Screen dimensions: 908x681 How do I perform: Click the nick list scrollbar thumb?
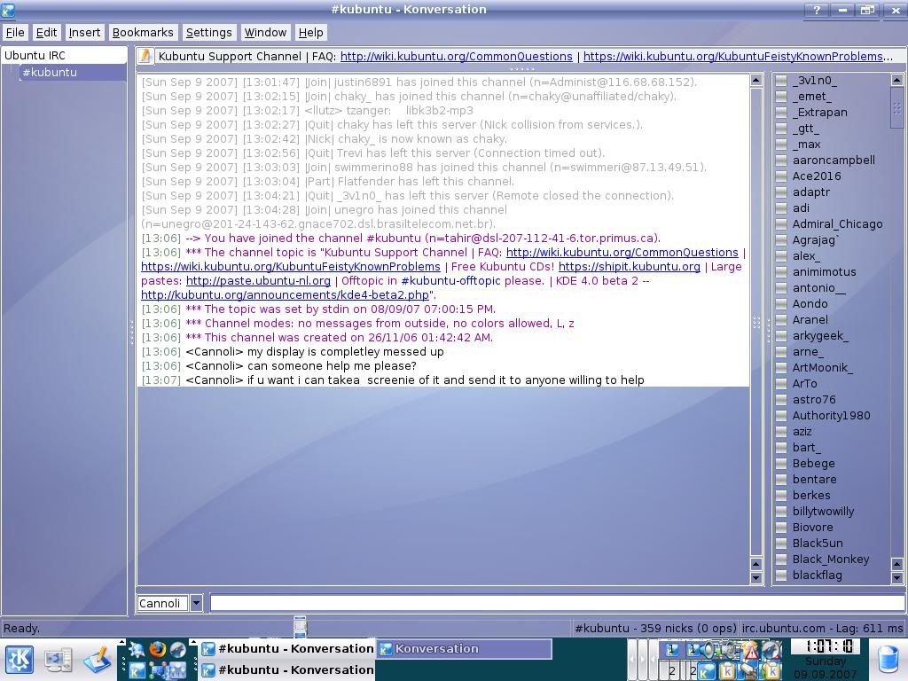(x=897, y=107)
